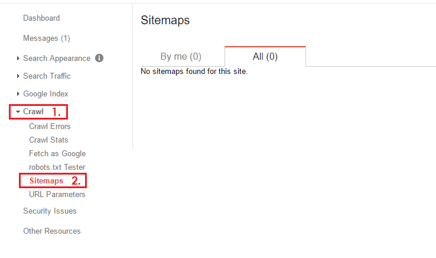436x258 pixels.
Task: Click the Search Appearance info icon
Action: [x=99, y=58]
